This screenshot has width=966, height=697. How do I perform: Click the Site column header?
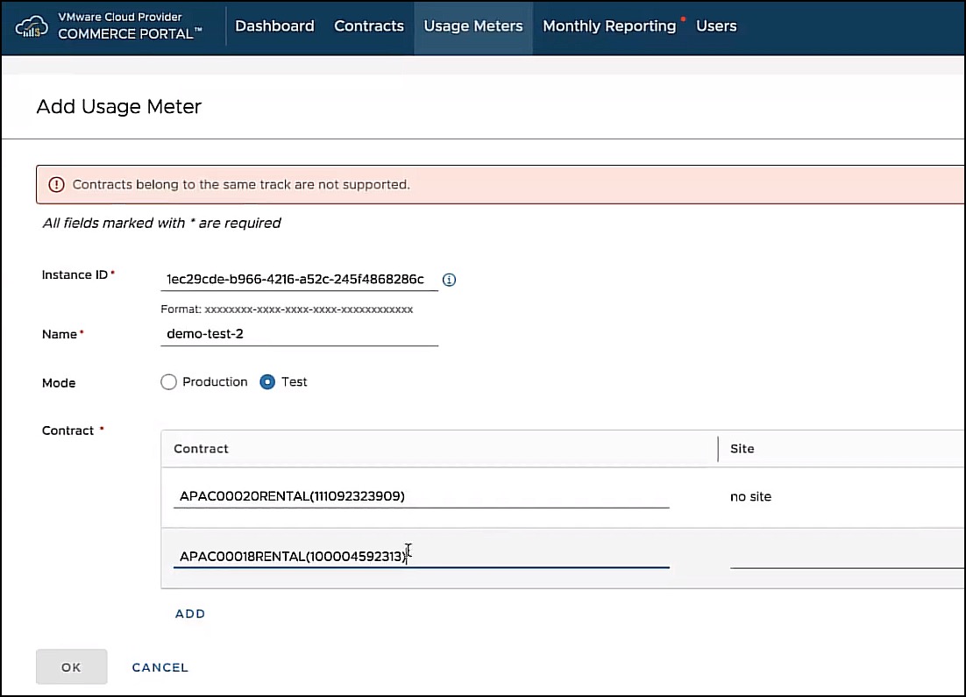pyautogui.click(x=742, y=449)
